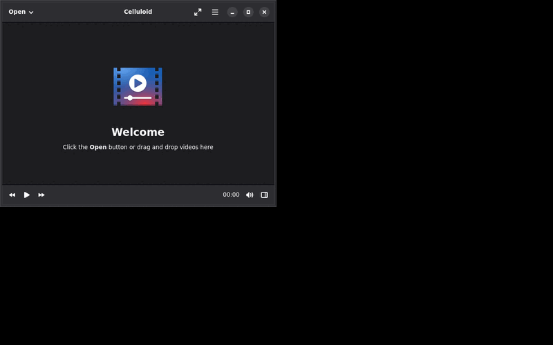
Task: Toggle the playlist sidebar
Action: click(x=265, y=195)
